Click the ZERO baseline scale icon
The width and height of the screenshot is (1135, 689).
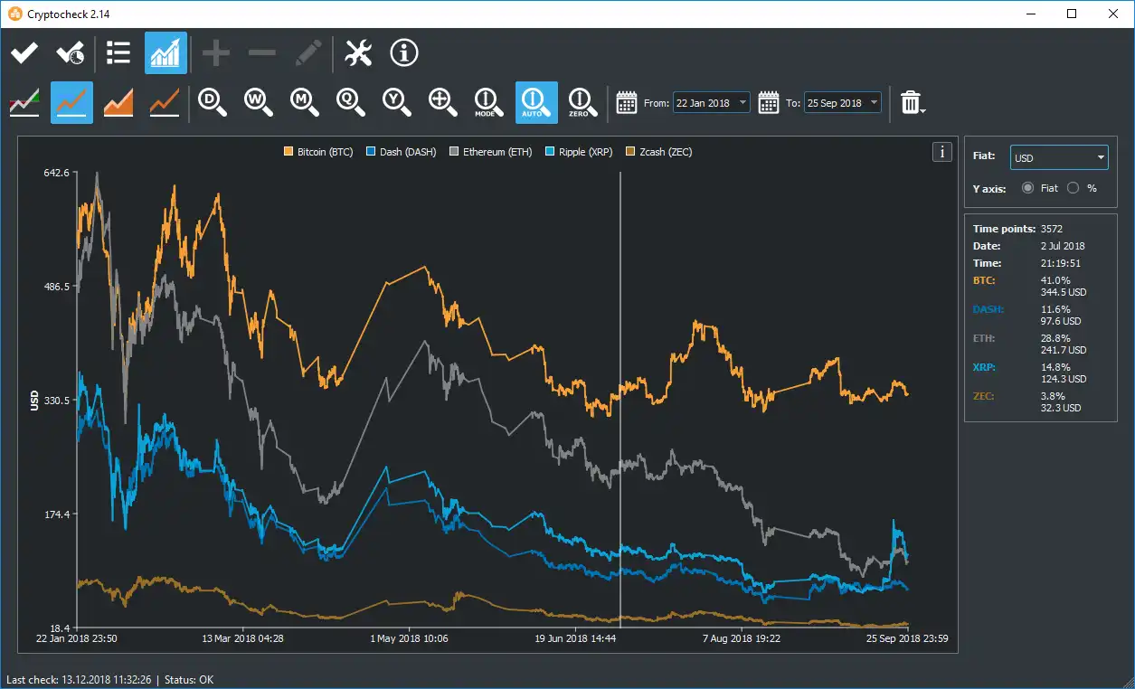pyautogui.click(x=582, y=102)
